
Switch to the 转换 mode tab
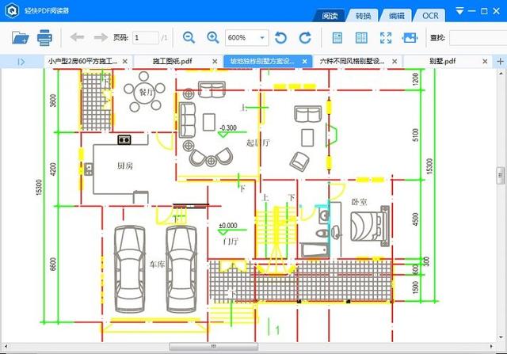pyautogui.click(x=363, y=16)
